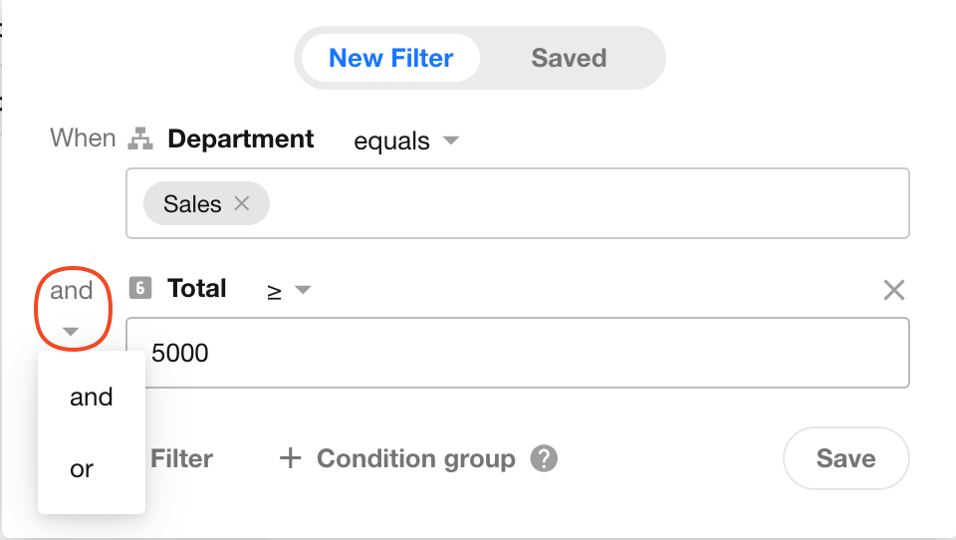Focus the Department value box beside Sales

pos(588,203)
